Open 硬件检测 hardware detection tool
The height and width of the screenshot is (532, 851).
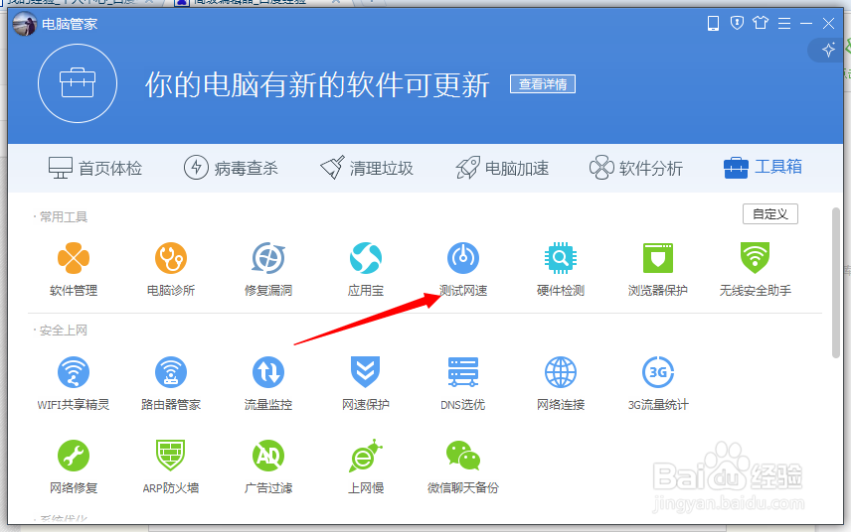point(561,269)
